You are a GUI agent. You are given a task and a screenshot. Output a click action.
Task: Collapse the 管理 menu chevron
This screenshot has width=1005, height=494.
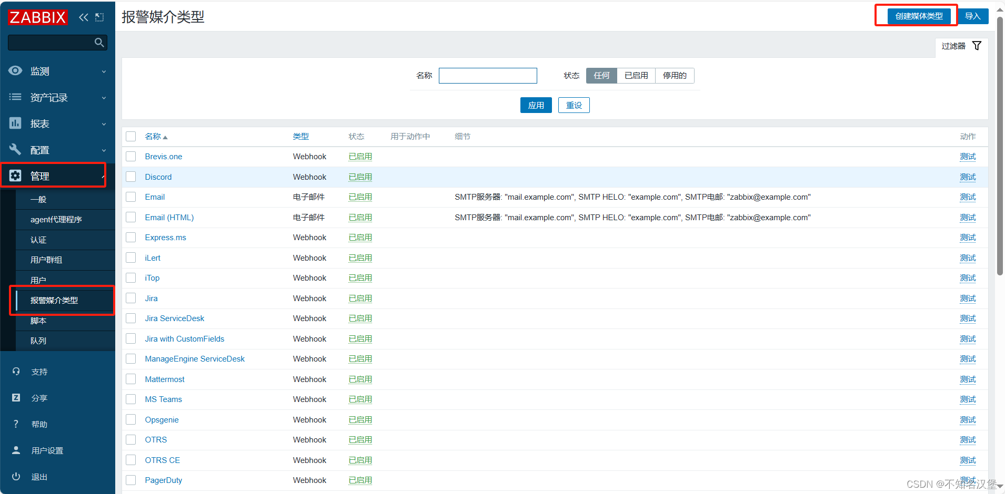(x=103, y=177)
